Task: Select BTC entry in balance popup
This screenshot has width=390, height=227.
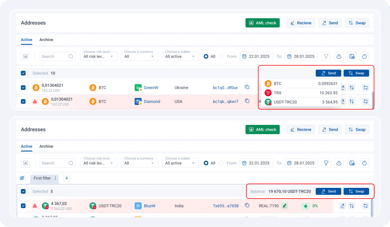Action: 301,84
